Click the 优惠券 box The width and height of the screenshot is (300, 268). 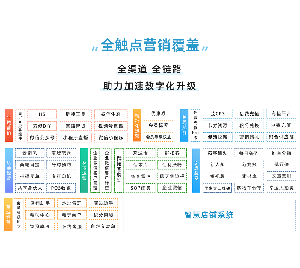click(159, 113)
